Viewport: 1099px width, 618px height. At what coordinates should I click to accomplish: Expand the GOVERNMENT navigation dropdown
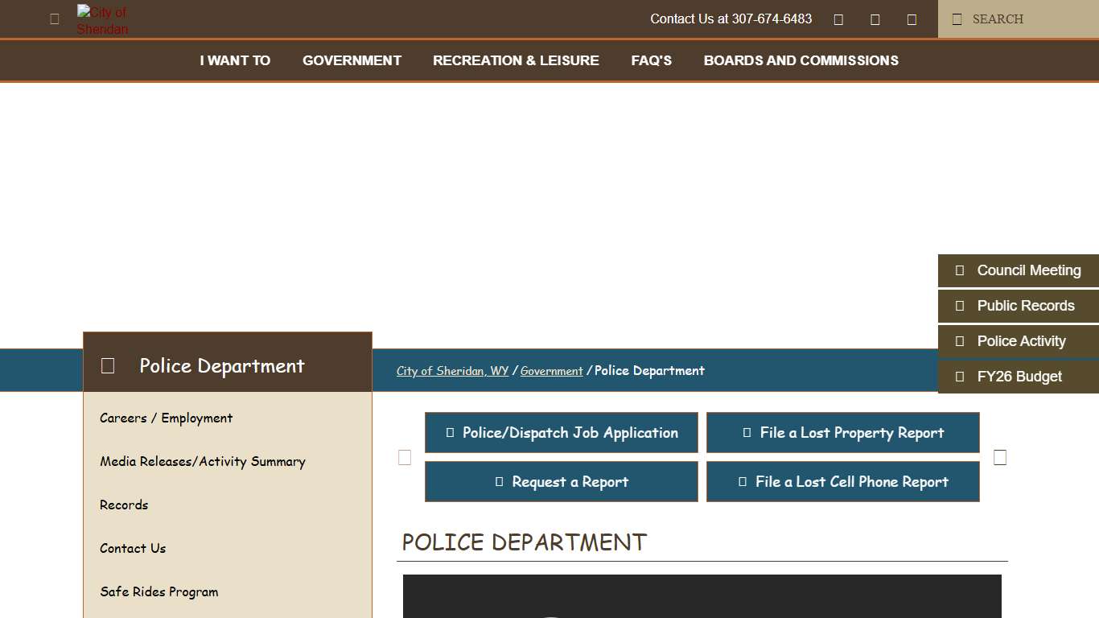point(352,60)
